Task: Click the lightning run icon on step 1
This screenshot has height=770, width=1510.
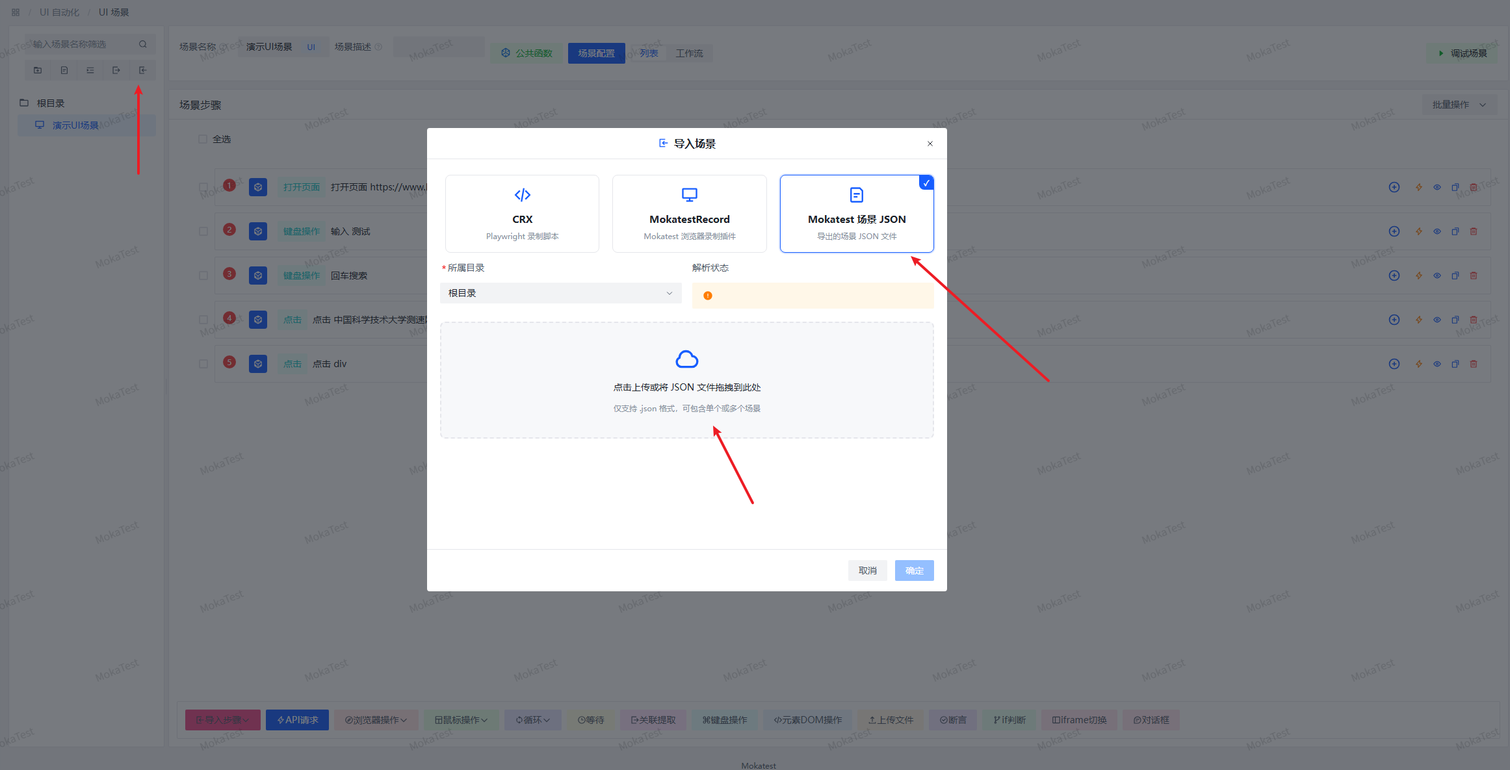Action: point(1419,187)
